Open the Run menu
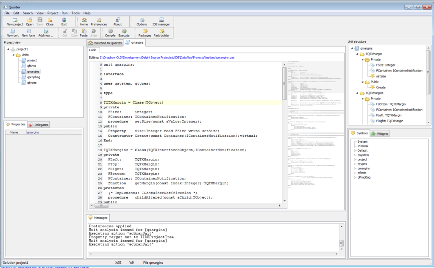Screen dimensions: 434x268 [64, 13]
